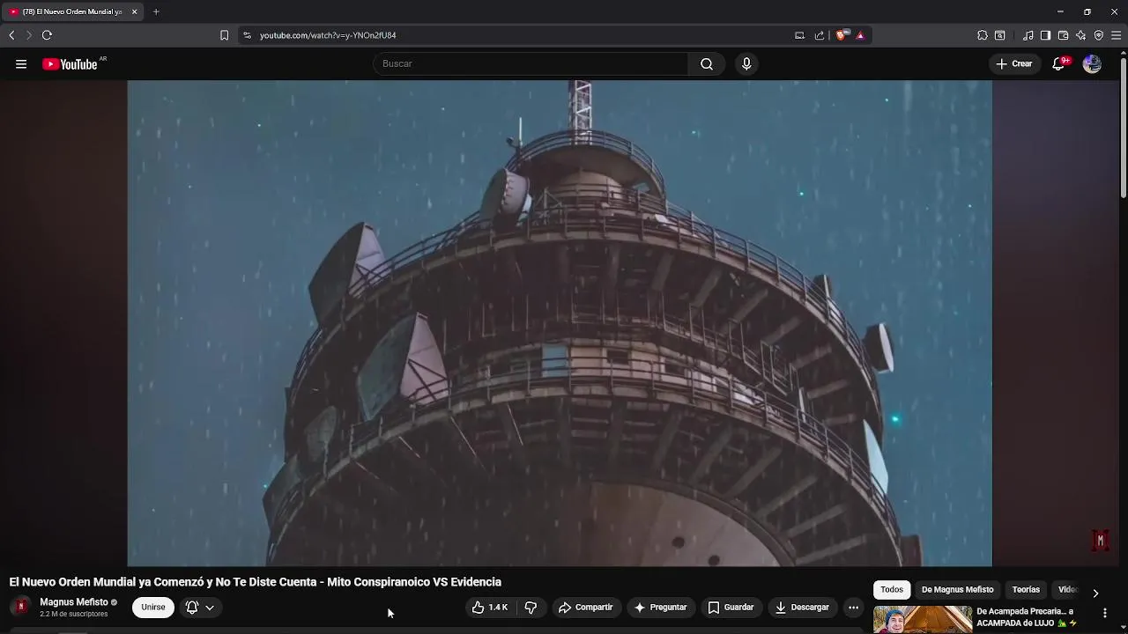Click the search magnifier button
Screen dimensions: 1128x634
pos(707,64)
